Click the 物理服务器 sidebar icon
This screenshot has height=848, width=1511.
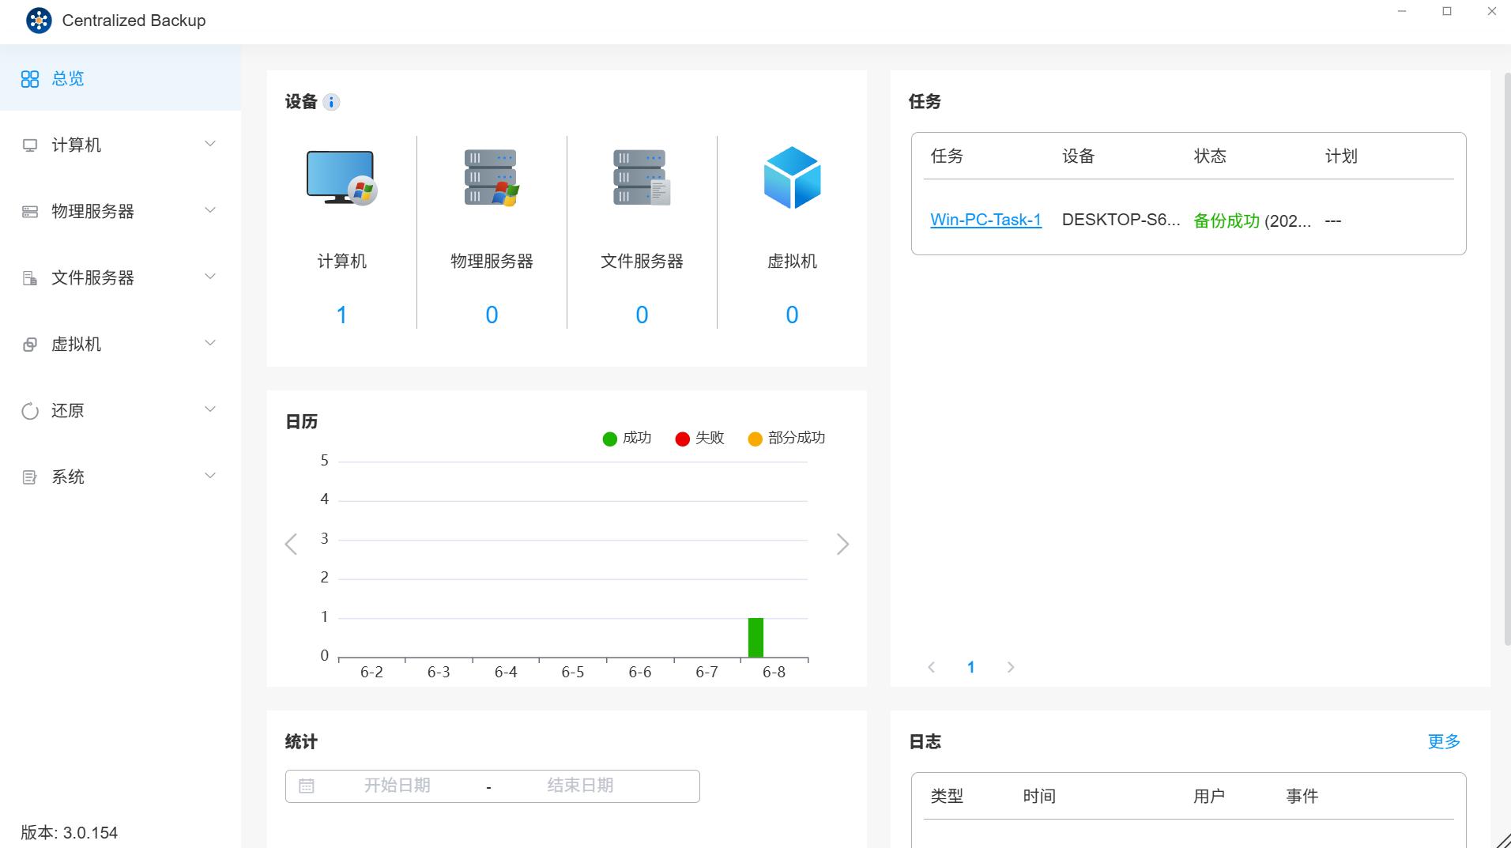[30, 212]
